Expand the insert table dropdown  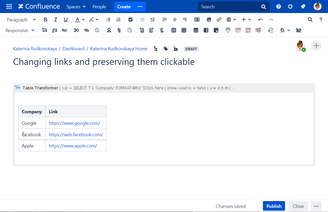[231, 20]
